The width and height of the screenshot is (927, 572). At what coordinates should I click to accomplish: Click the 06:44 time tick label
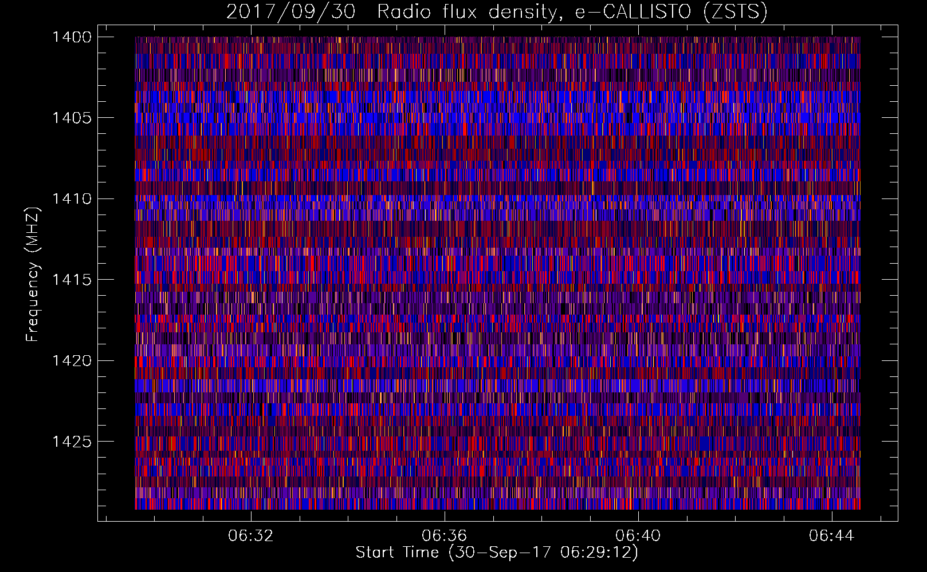point(831,536)
